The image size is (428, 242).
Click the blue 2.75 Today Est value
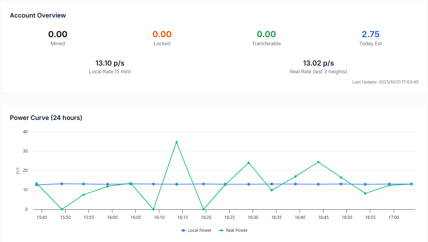(x=371, y=34)
